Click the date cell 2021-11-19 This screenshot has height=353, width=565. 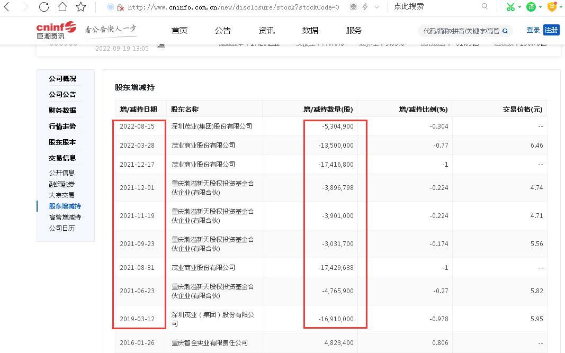(137, 216)
